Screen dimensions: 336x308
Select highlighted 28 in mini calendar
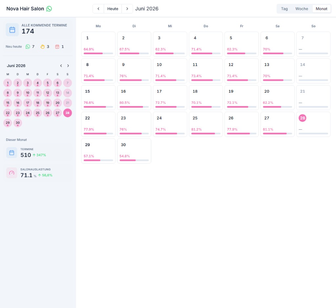[x=68, y=113]
